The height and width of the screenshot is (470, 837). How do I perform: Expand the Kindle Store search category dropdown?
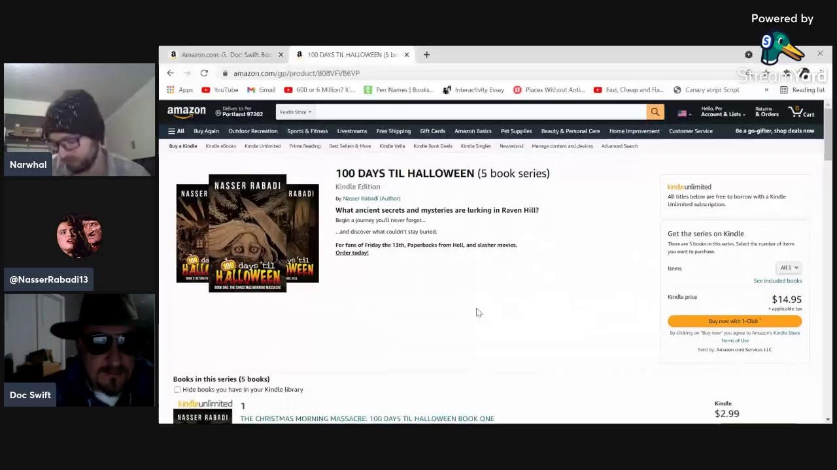coord(296,112)
